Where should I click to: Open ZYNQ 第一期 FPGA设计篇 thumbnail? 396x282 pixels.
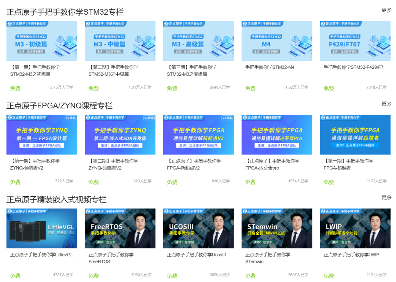(42, 135)
